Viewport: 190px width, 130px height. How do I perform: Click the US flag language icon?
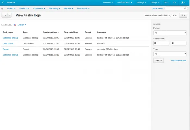(x=15, y=25)
